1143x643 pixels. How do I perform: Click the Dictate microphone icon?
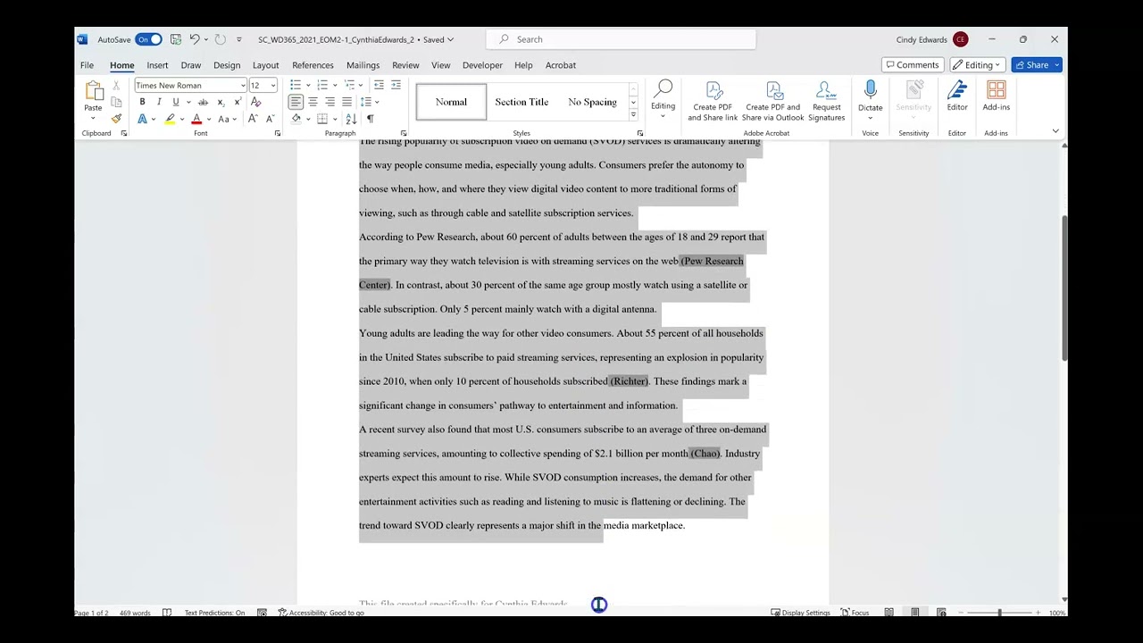(x=870, y=89)
